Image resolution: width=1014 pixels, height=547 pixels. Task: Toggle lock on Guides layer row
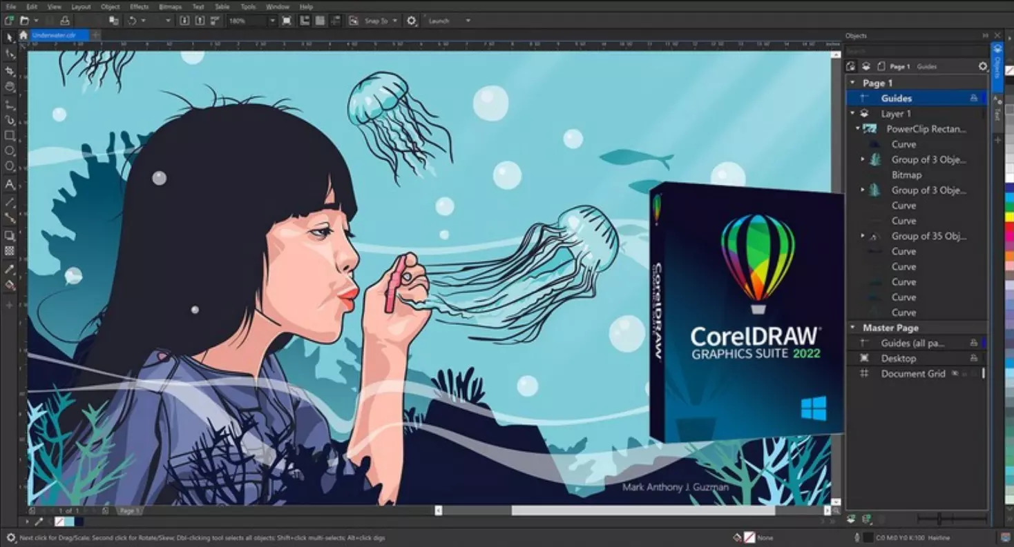pyautogui.click(x=973, y=99)
